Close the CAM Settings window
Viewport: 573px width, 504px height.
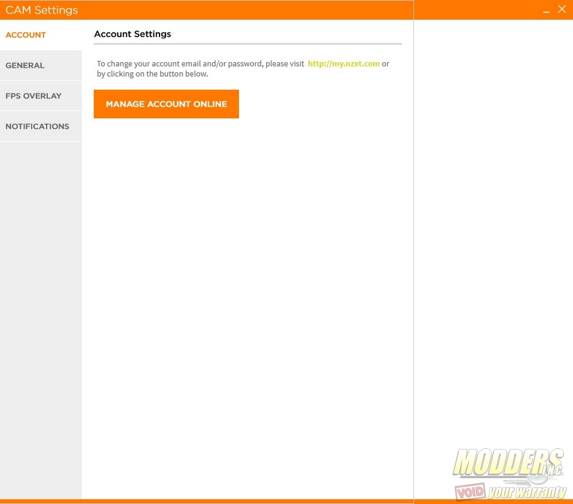tap(562, 9)
